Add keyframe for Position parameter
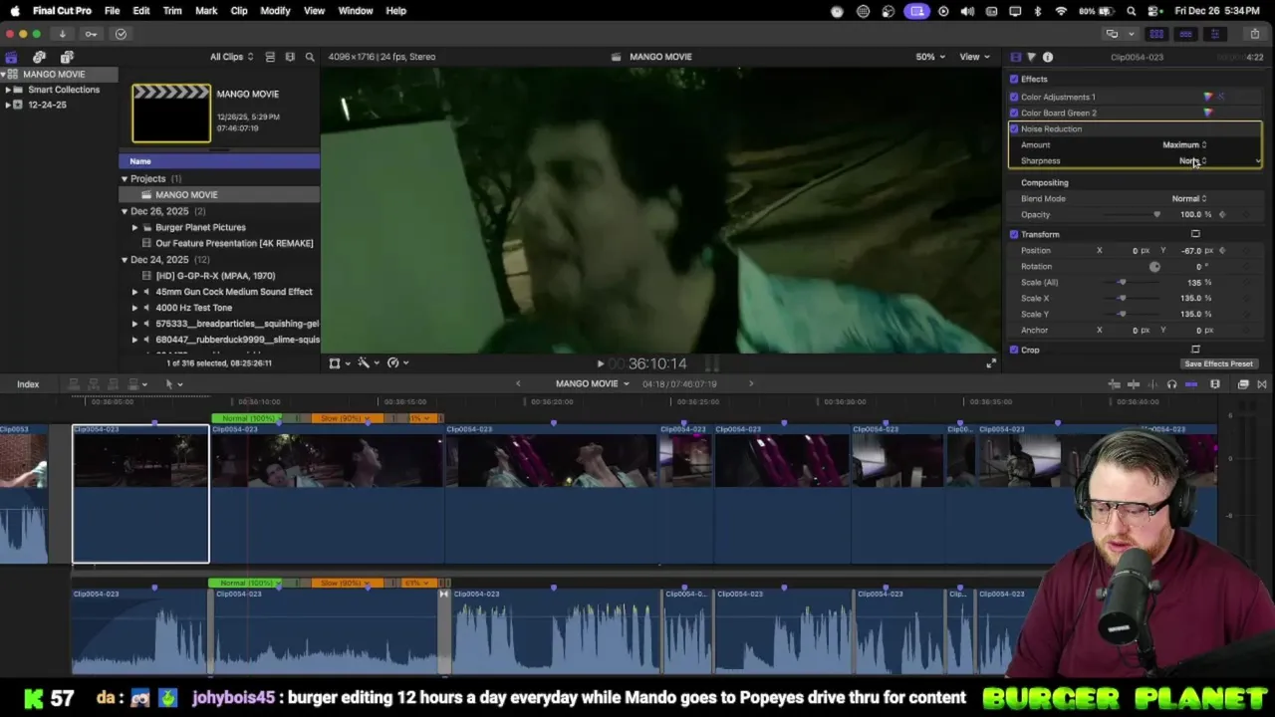 point(1222,250)
